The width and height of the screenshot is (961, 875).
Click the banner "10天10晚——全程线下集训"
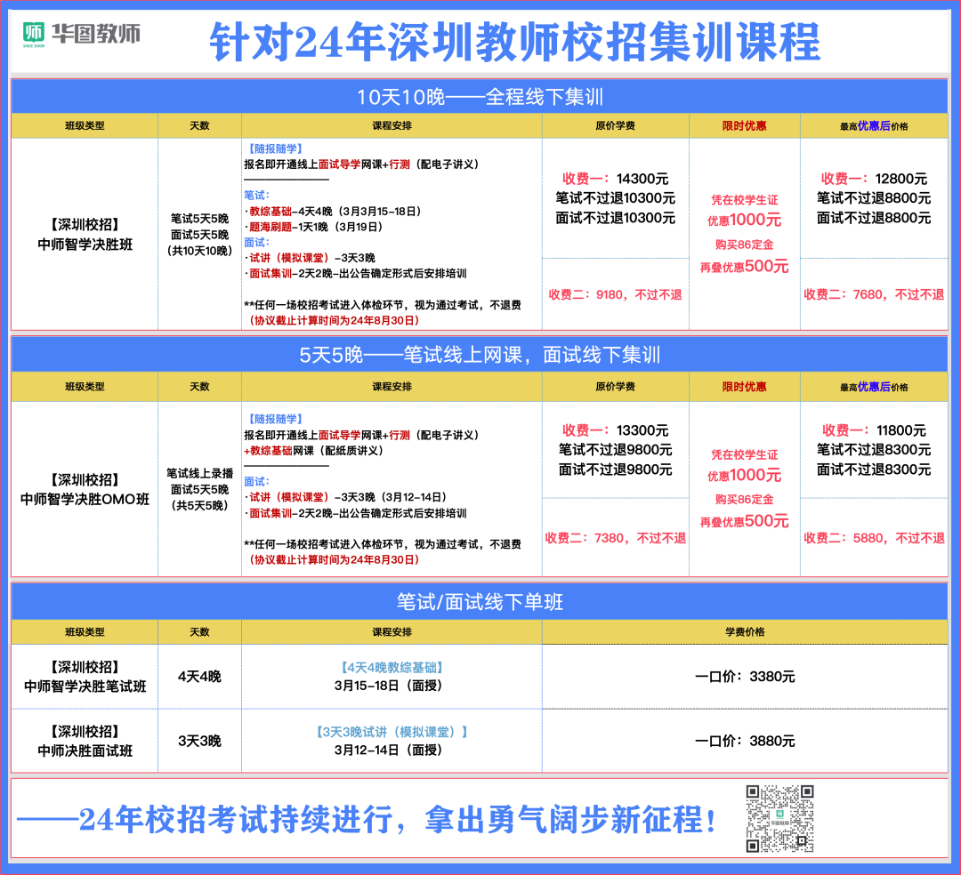click(480, 97)
